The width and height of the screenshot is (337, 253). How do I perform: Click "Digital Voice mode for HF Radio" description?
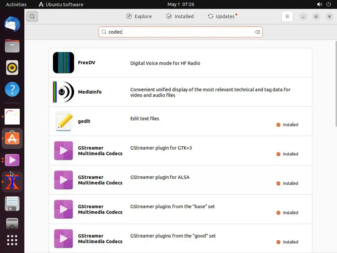point(165,63)
